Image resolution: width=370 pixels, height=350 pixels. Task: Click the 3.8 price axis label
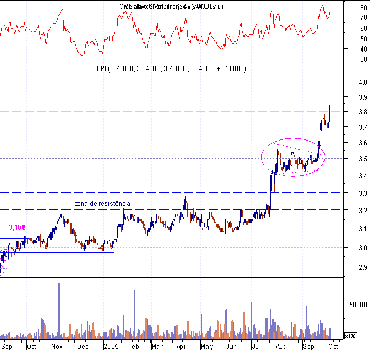pyautogui.click(x=363, y=112)
